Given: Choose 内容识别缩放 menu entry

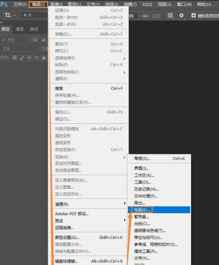Looking at the screenshot, I should click(89, 129).
